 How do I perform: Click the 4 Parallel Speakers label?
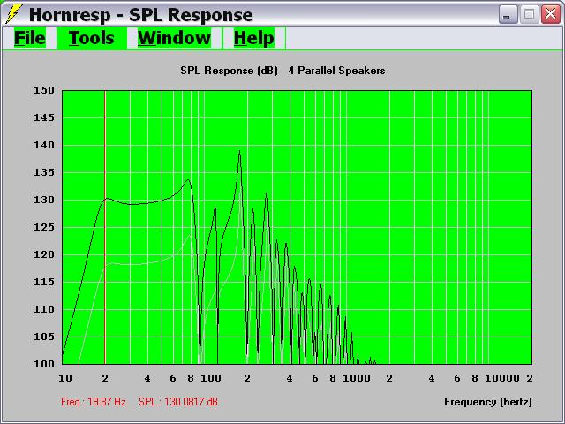pyautogui.click(x=336, y=71)
